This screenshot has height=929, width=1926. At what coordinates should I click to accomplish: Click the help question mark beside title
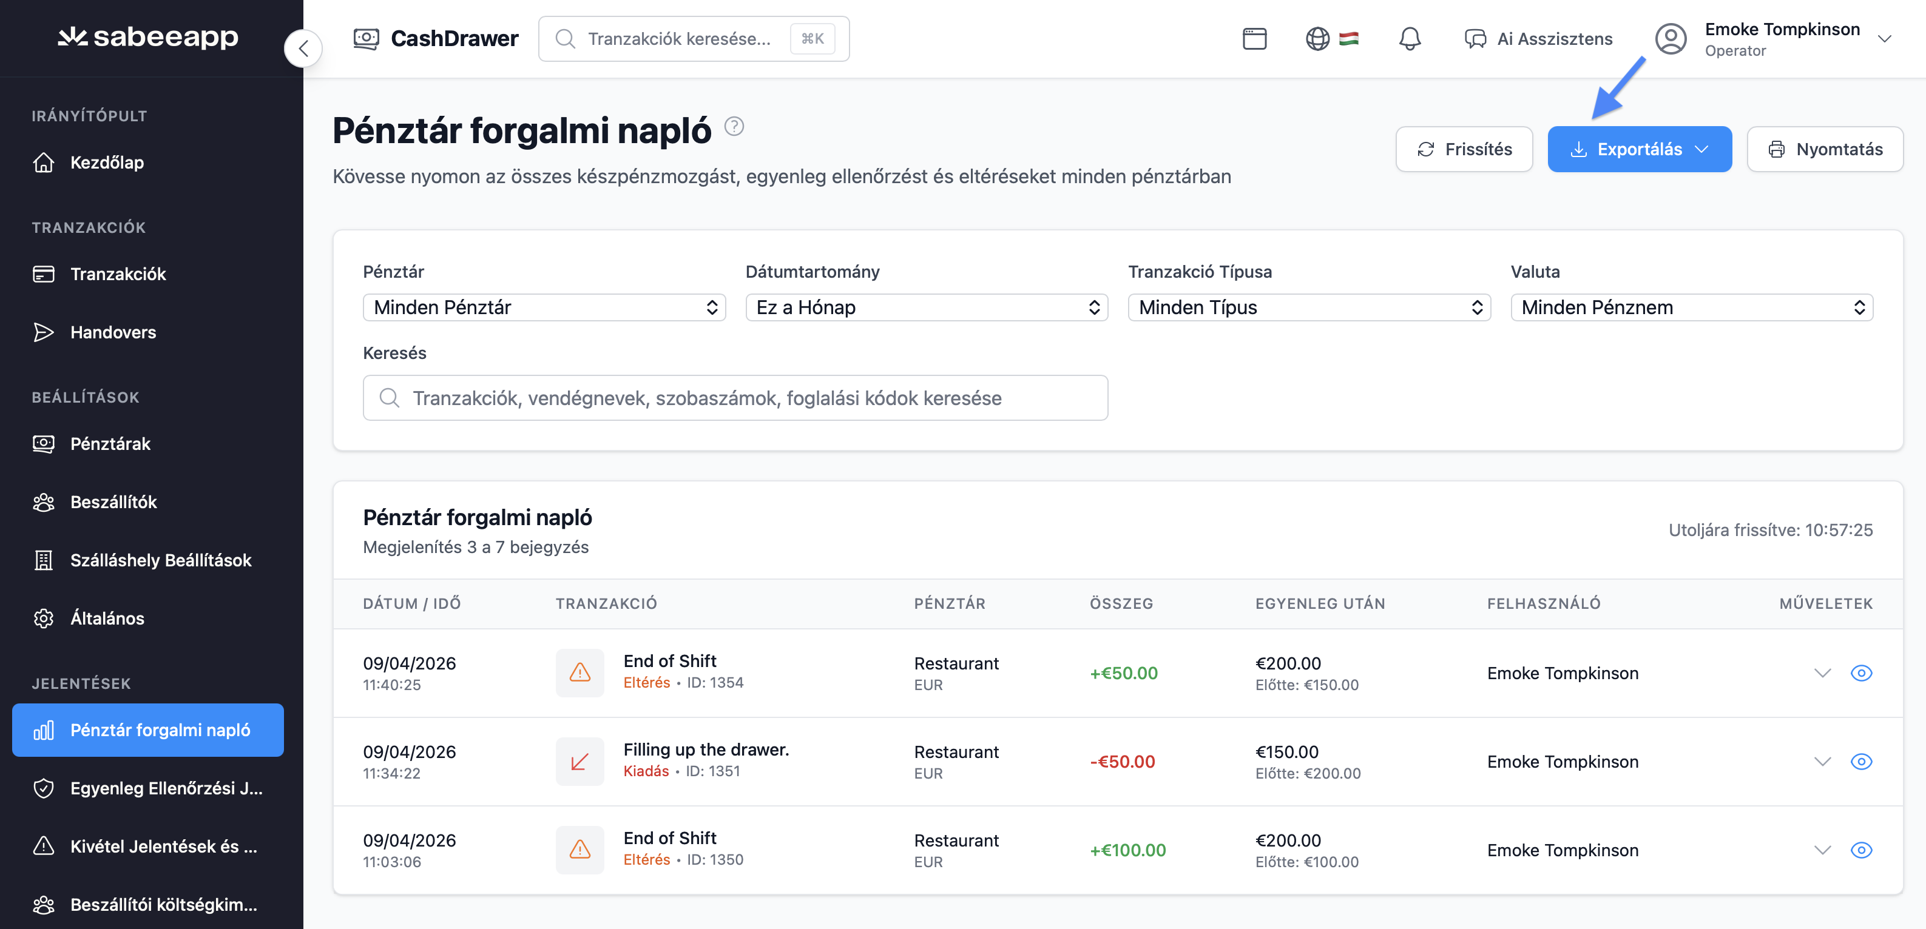[x=734, y=126]
